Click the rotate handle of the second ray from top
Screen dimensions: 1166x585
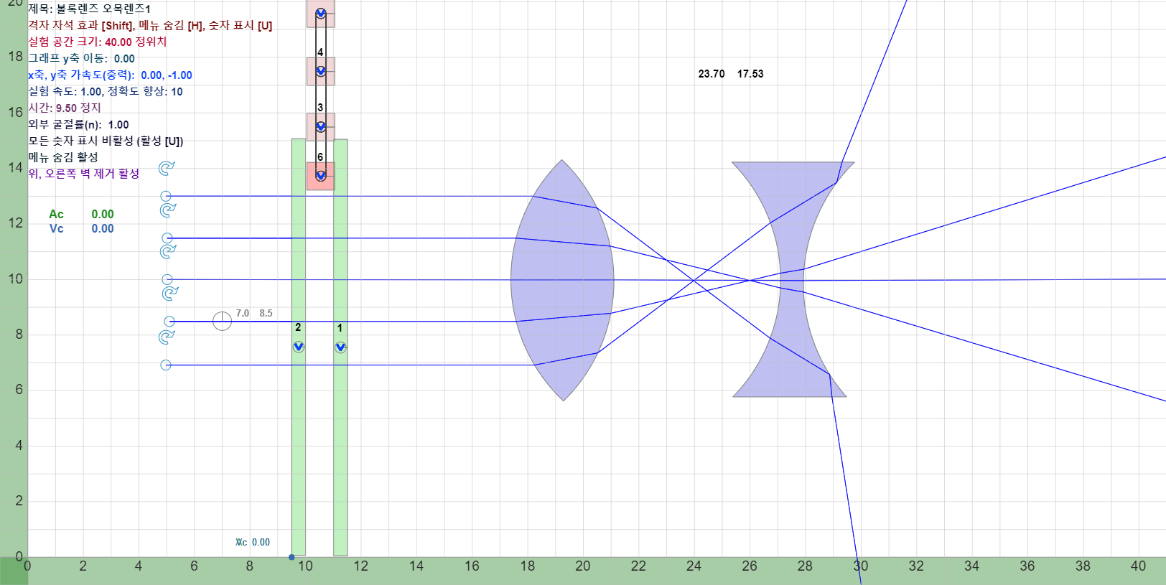[168, 210]
